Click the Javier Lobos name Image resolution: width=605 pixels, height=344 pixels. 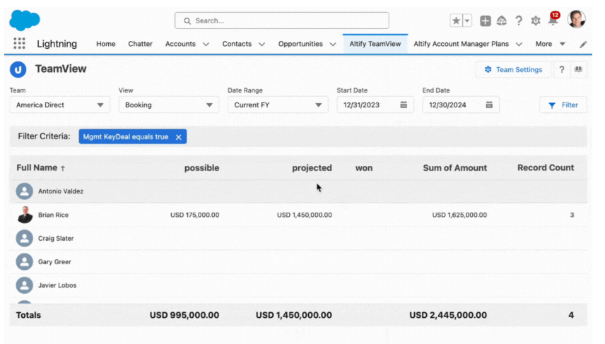(57, 285)
